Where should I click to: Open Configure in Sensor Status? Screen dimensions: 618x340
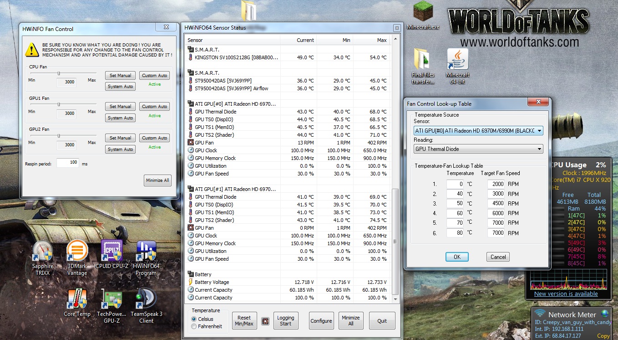click(321, 321)
